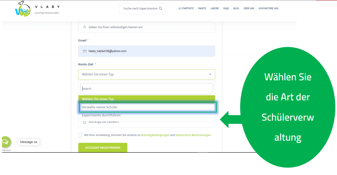Open the green chat bubble icon

(6, 142)
